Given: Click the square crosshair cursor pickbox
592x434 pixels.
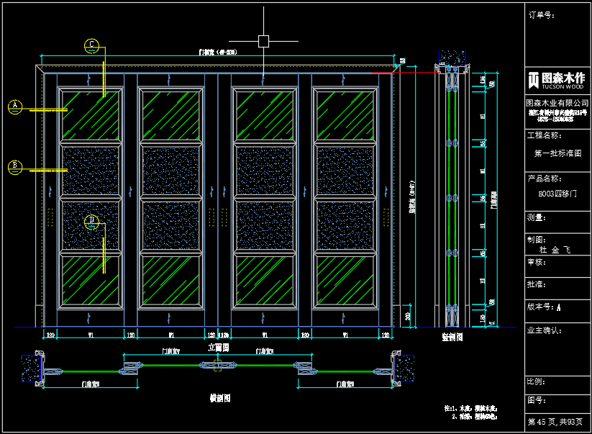Looking at the screenshot, I should tap(263, 41).
